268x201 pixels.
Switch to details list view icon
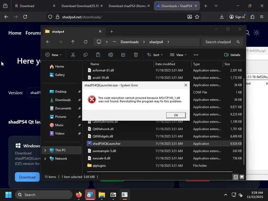[x=236, y=177]
